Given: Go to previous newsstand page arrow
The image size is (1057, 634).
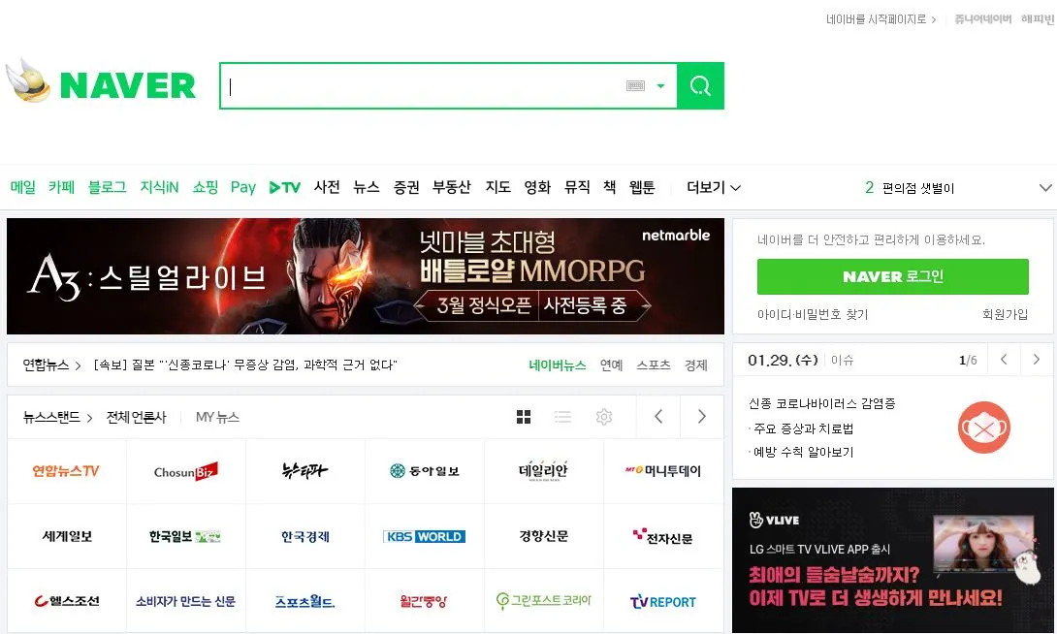Looking at the screenshot, I should coord(658,417).
